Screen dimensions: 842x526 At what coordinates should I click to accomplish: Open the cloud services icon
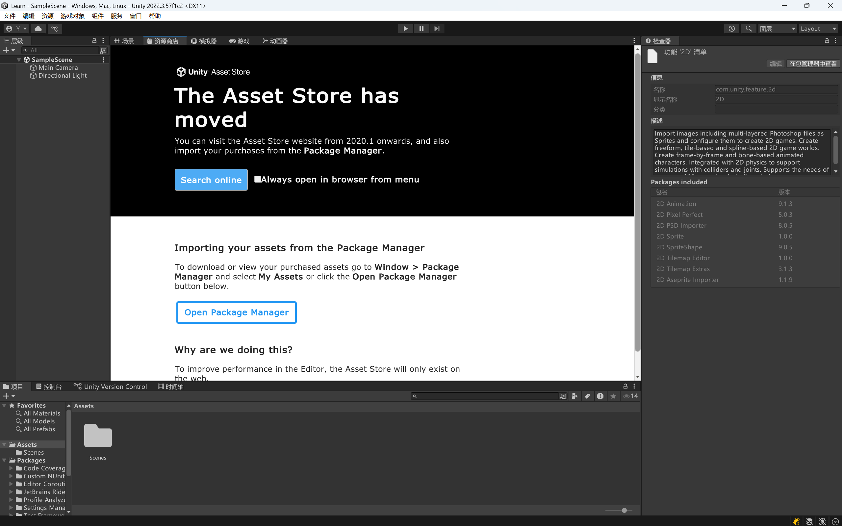coord(38,29)
